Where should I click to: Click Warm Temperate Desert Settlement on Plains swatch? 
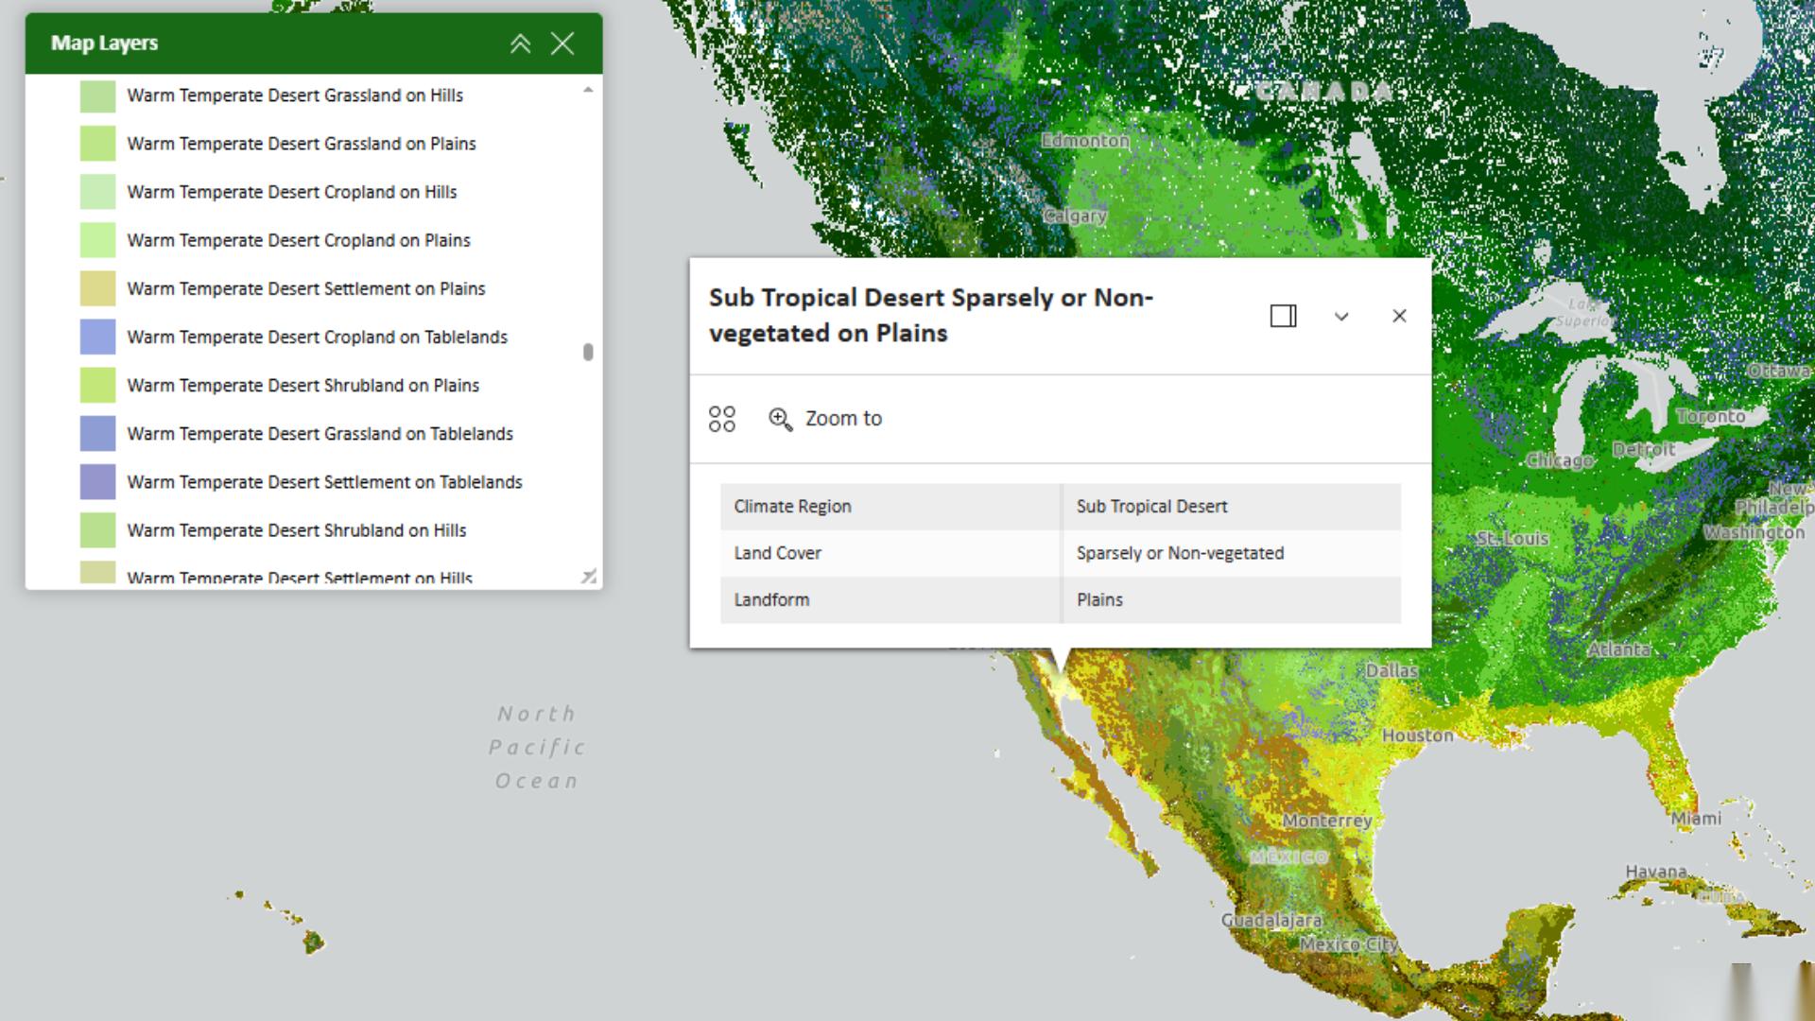click(97, 288)
